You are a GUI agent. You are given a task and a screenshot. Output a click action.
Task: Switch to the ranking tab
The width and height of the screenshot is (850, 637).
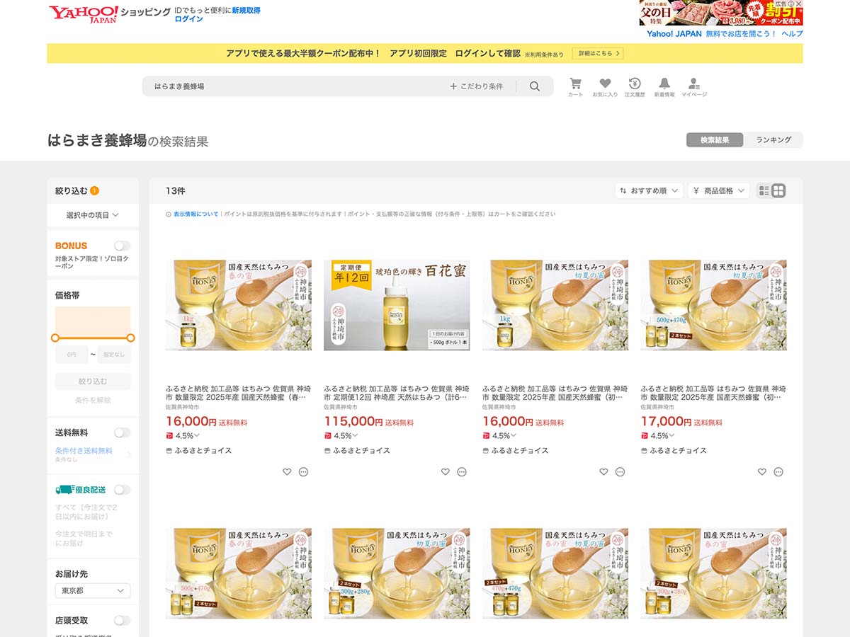(773, 140)
